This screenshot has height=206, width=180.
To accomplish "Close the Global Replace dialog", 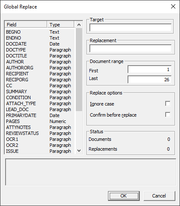I will (173, 6).
